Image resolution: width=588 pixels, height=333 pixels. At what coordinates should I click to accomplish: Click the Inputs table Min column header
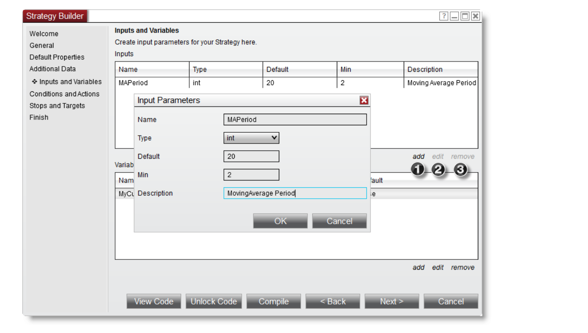pos(371,70)
